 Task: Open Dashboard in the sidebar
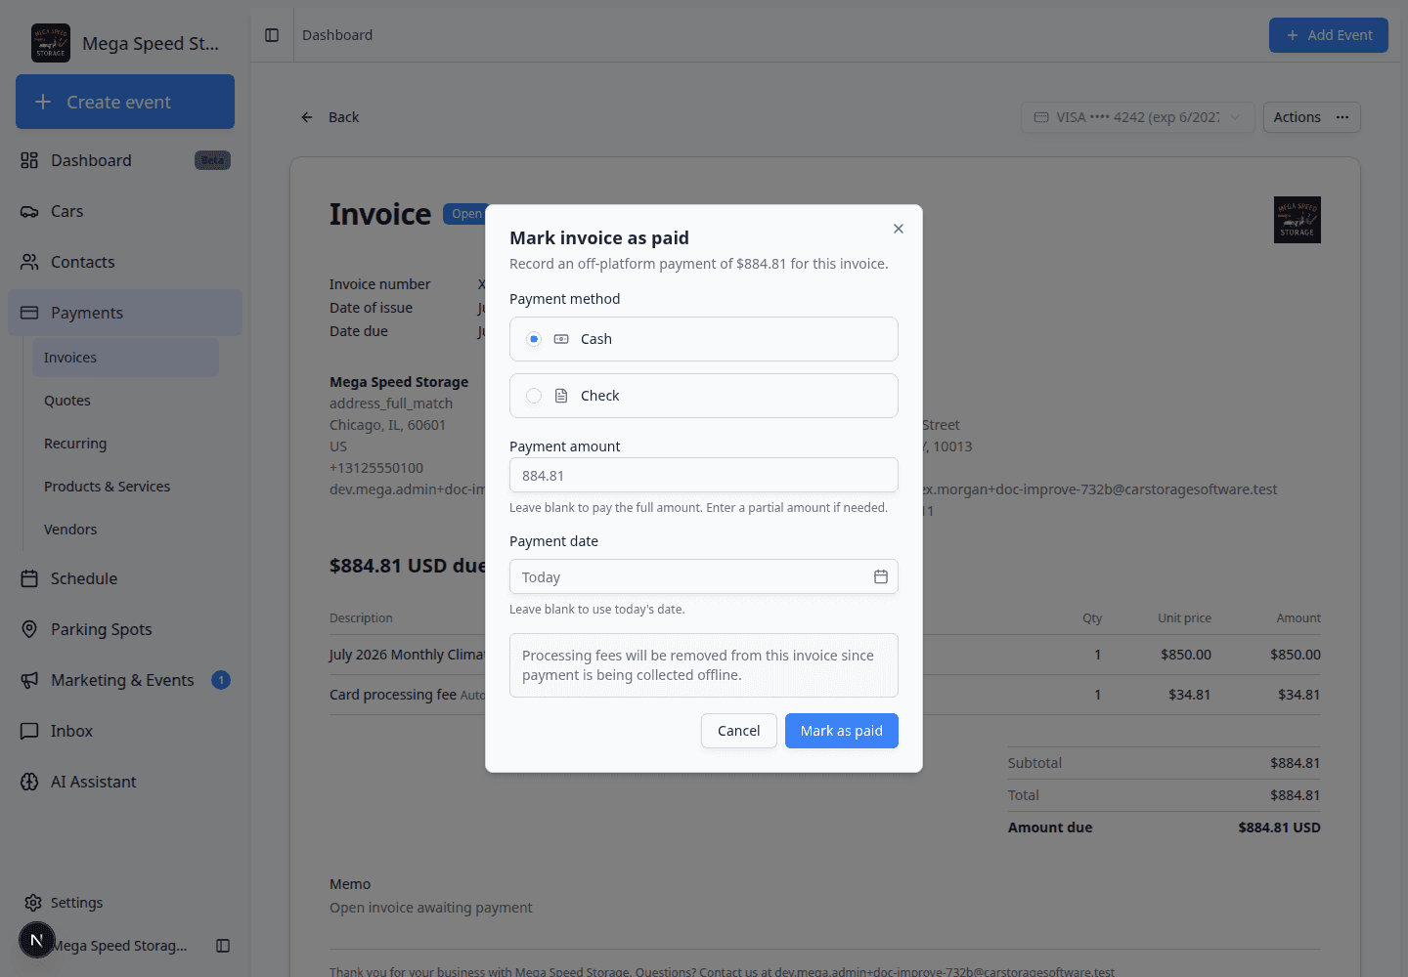tap(125, 160)
